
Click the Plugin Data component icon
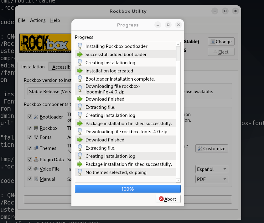[36, 160]
